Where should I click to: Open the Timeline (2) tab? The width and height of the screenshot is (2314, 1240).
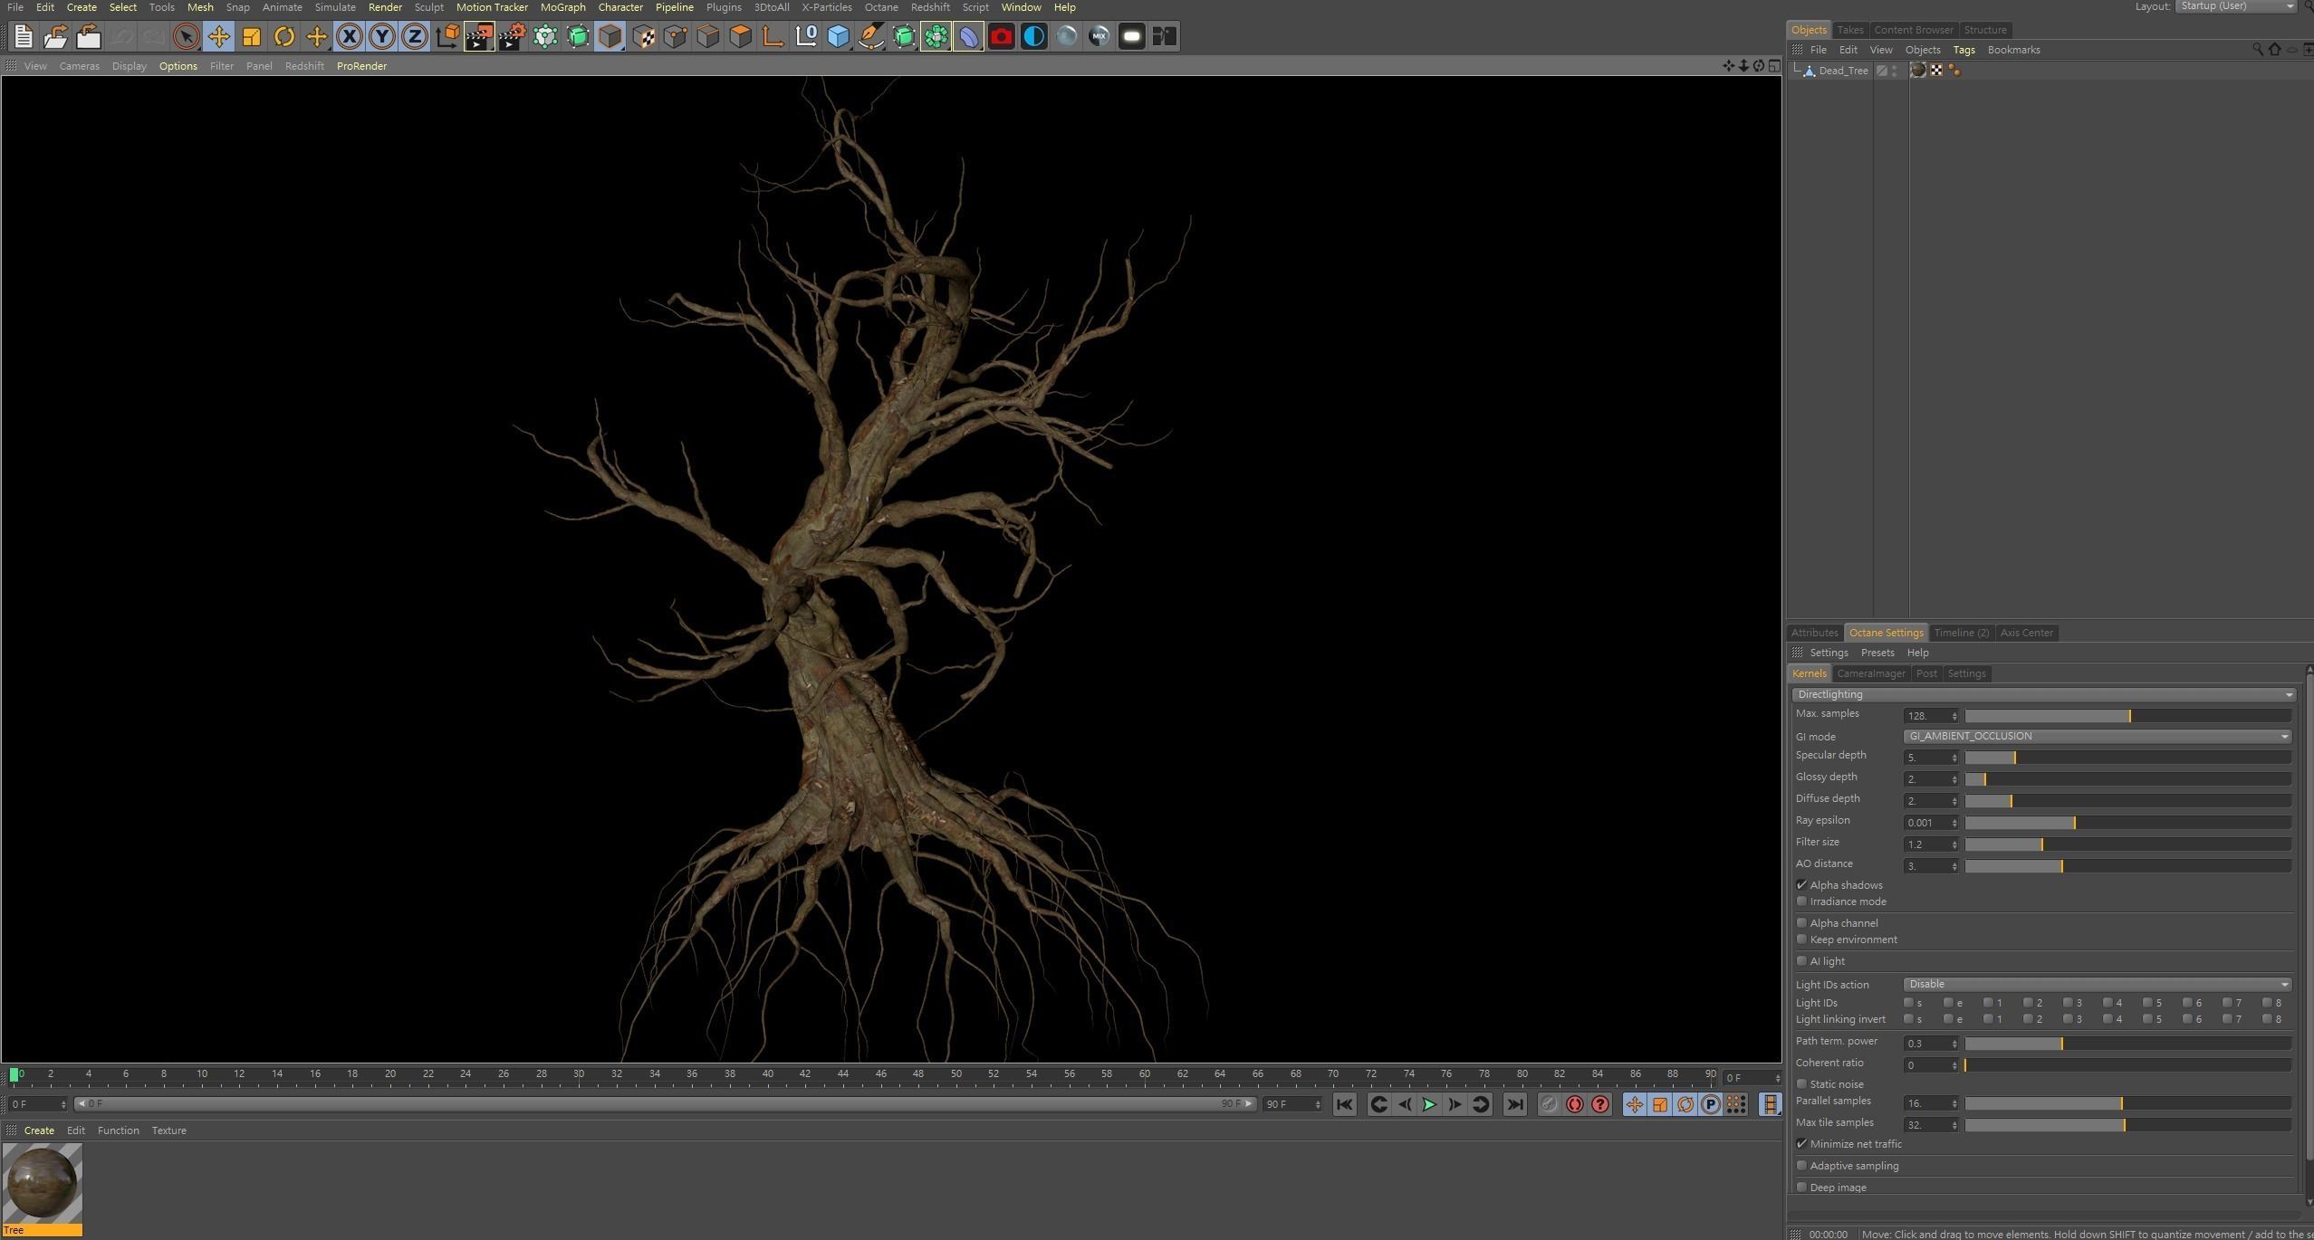1961,633
